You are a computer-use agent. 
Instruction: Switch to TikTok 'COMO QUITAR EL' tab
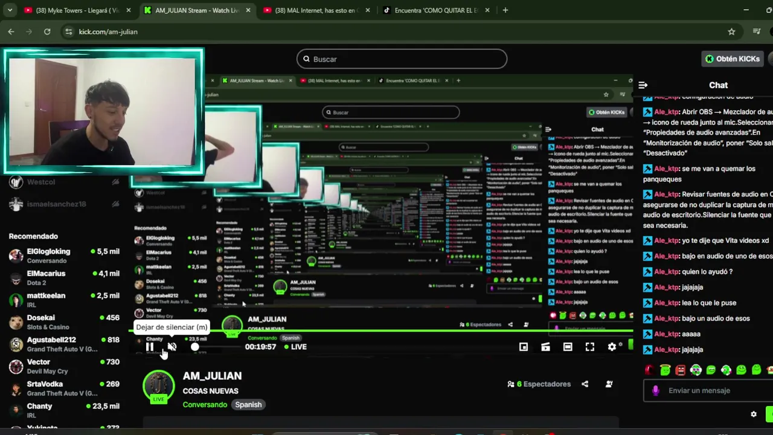pyautogui.click(x=436, y=10)
